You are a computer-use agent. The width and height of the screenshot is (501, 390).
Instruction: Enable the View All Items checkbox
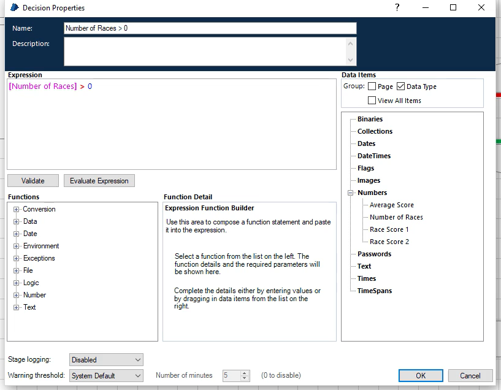[372, 101]
